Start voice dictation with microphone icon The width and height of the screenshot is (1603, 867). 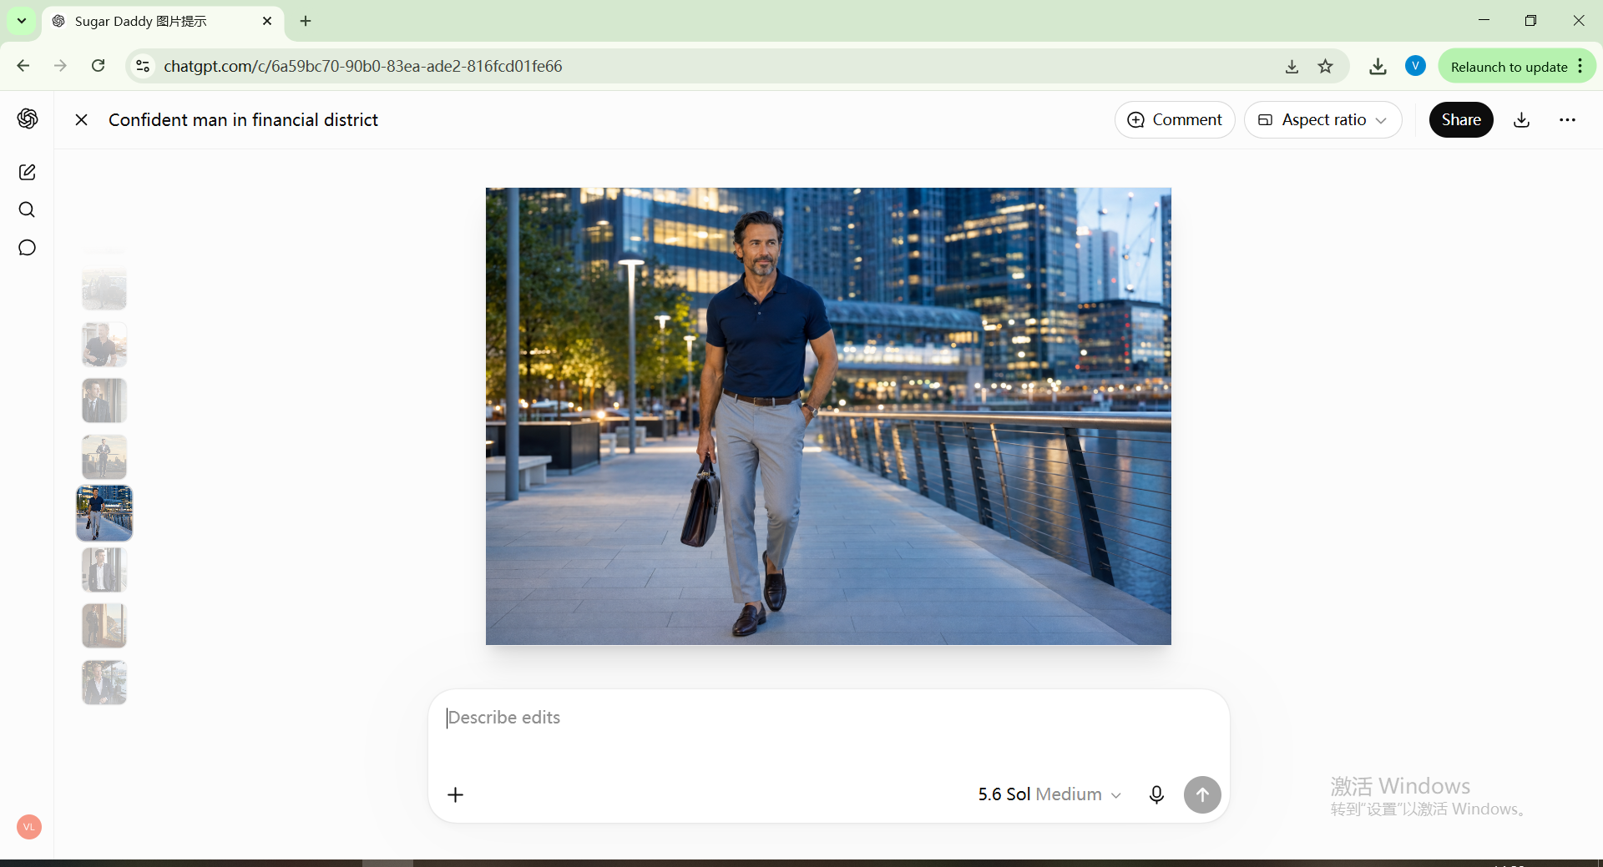(1156, 794)
